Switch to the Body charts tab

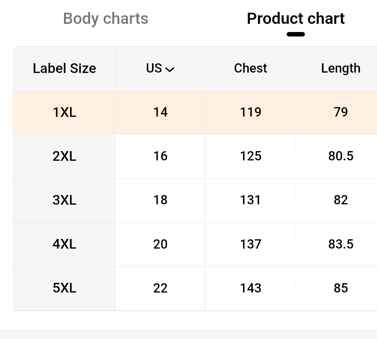point(106,19)
